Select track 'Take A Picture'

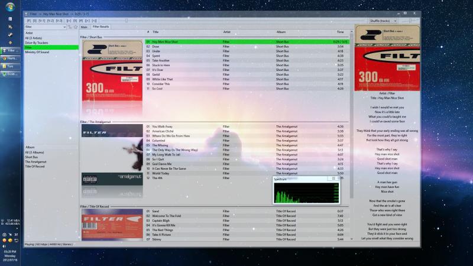(247, 235)
